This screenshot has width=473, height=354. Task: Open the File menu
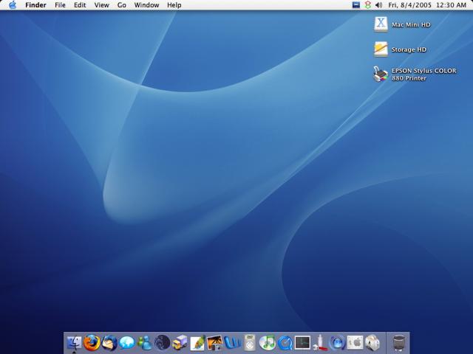tap(60, 5)
